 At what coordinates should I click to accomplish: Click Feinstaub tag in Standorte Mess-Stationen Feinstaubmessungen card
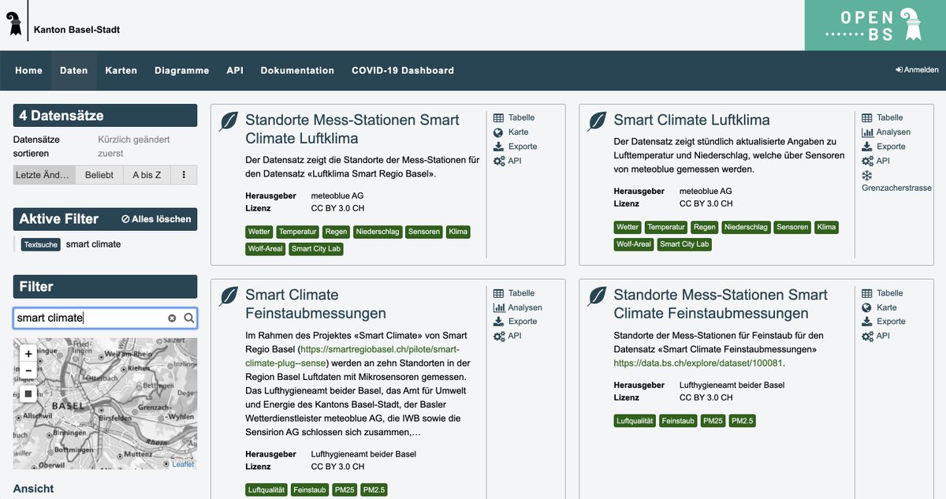click(x=678, y=421)
